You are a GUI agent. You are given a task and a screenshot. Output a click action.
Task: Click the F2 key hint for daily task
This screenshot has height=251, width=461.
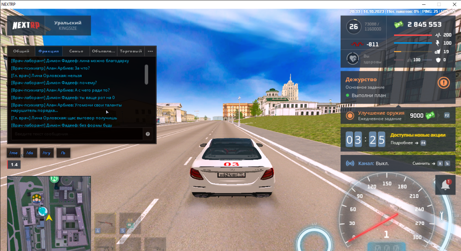point(447,116)
